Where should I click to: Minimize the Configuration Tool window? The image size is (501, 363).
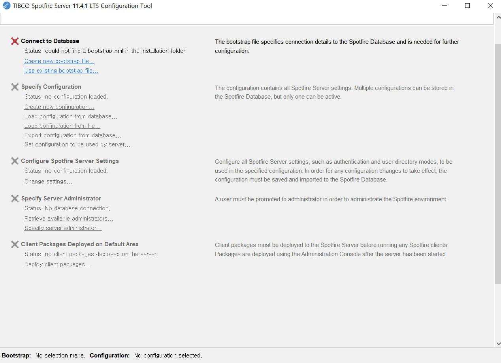coord(444,6)
